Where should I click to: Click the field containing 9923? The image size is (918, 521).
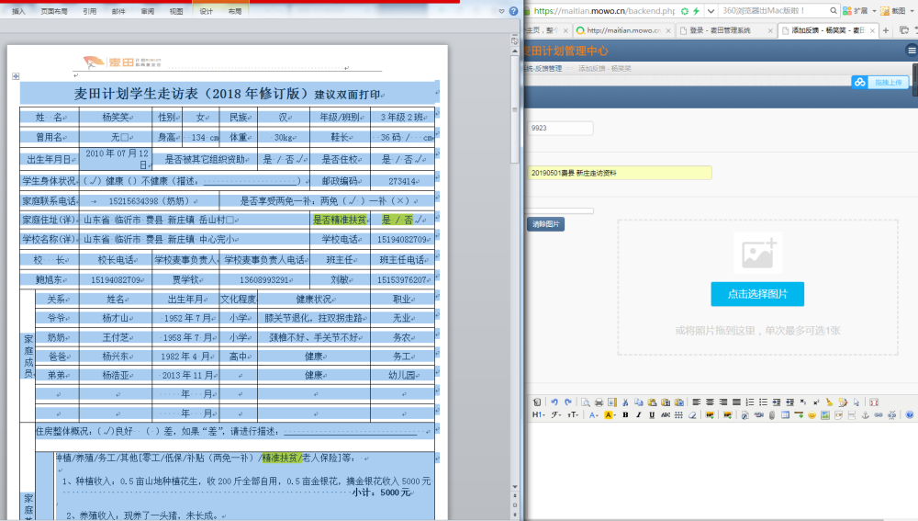point(560,128)
